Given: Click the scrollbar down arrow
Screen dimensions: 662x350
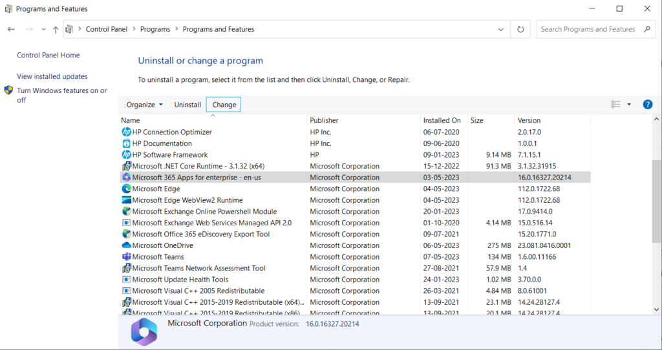Looking at the screenshot, I should tap(657, 309).
